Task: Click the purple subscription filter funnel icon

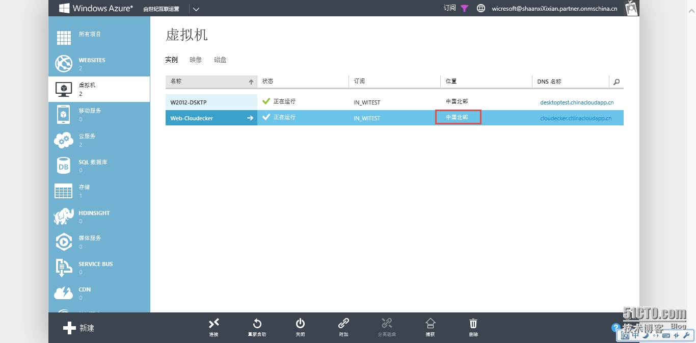Action: [x=464, y=8]
